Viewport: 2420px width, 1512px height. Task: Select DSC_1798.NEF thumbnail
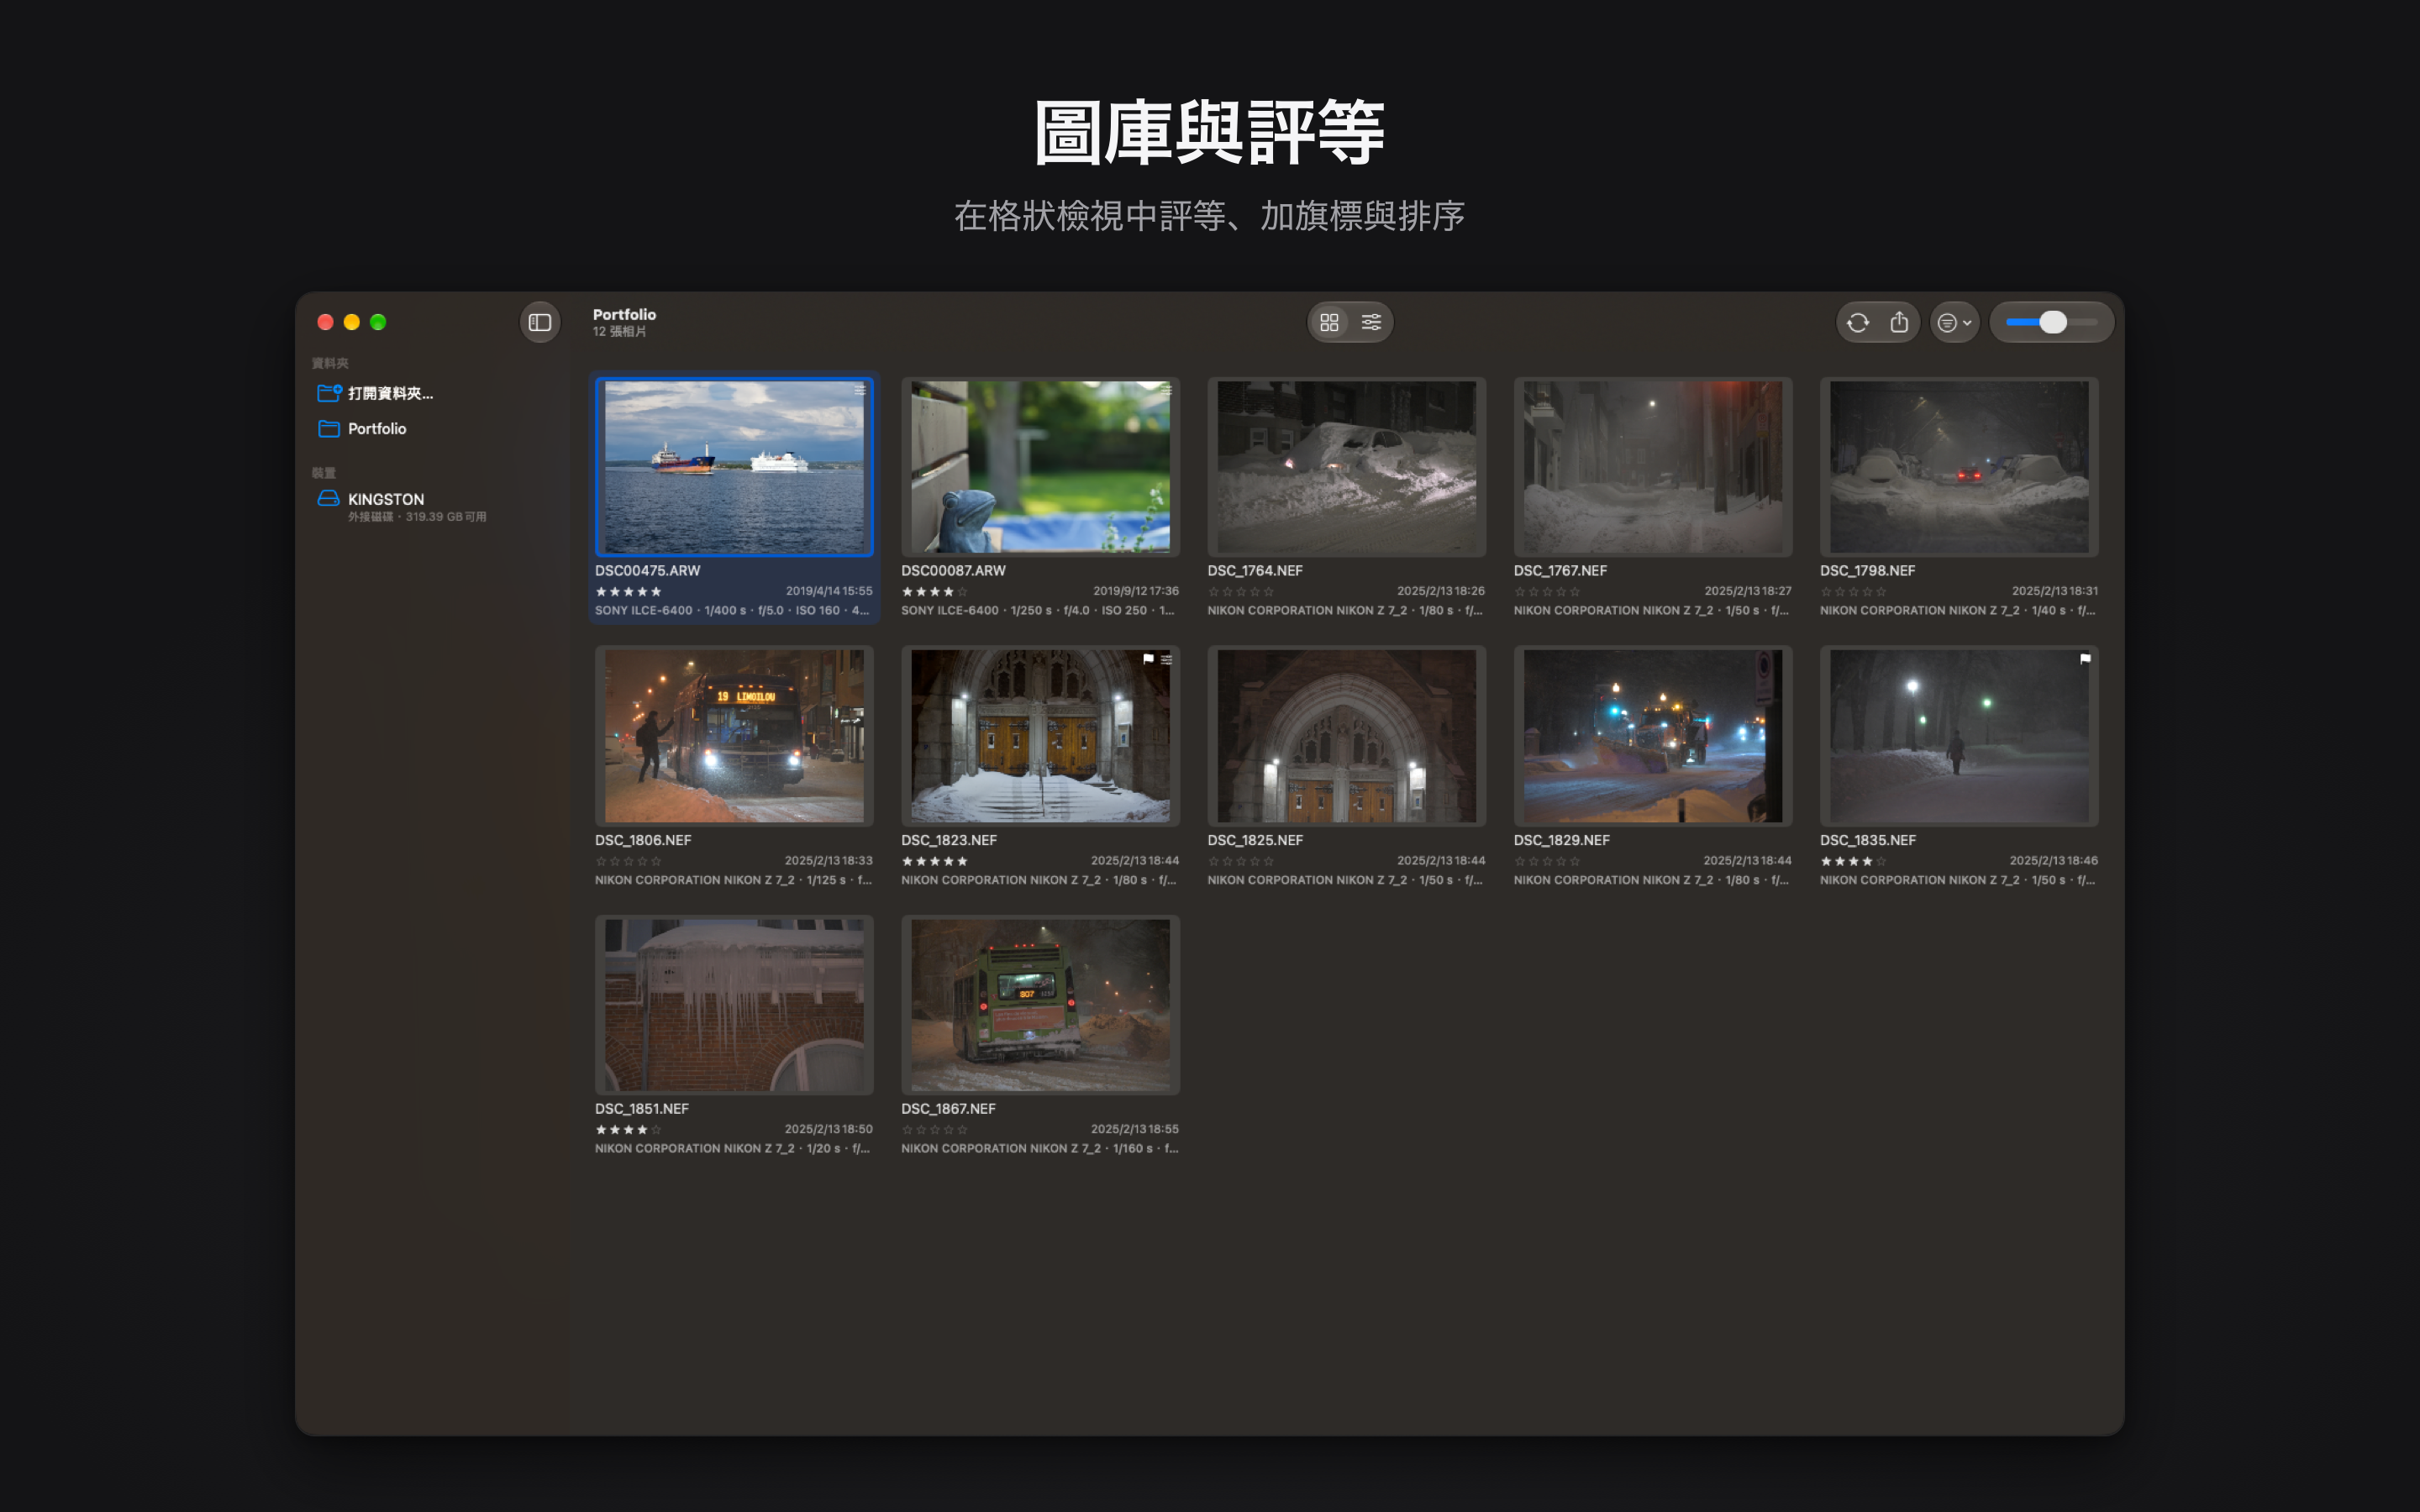[1958, 466]
